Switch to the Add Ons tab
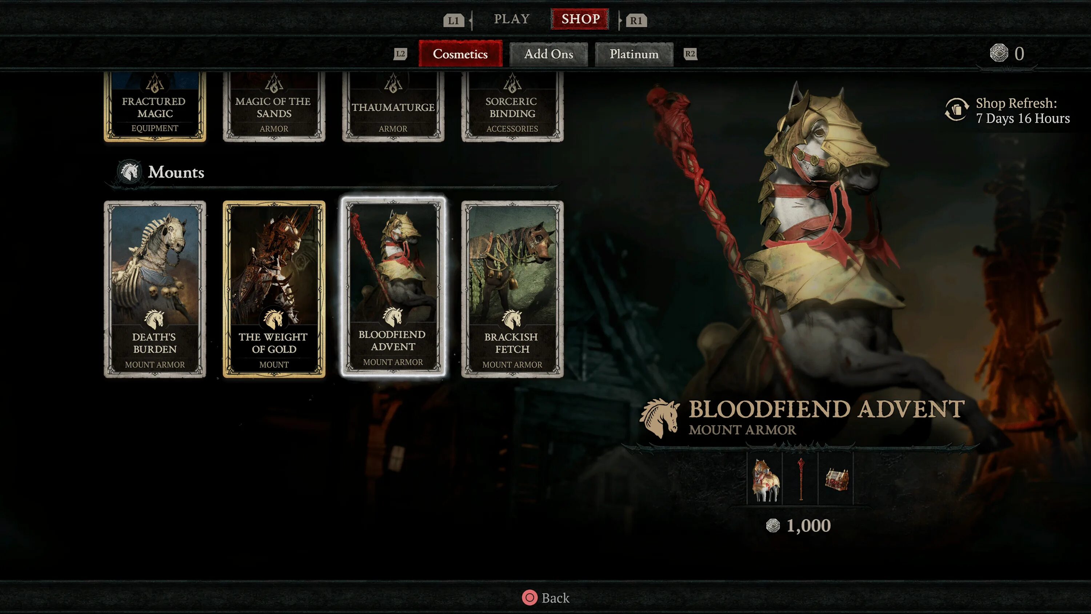 pyautogui.click(x=548, y=54)
